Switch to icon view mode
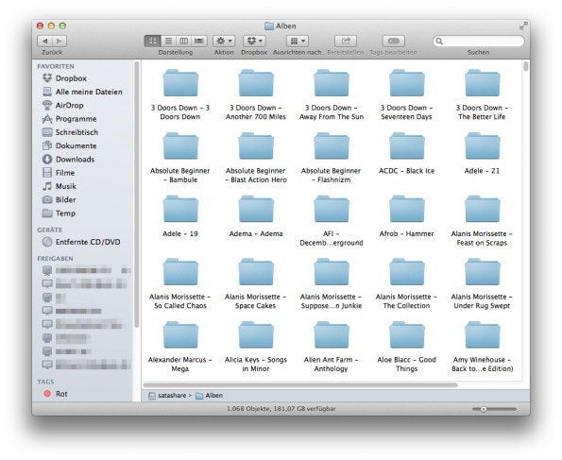 tap(152, 41)
